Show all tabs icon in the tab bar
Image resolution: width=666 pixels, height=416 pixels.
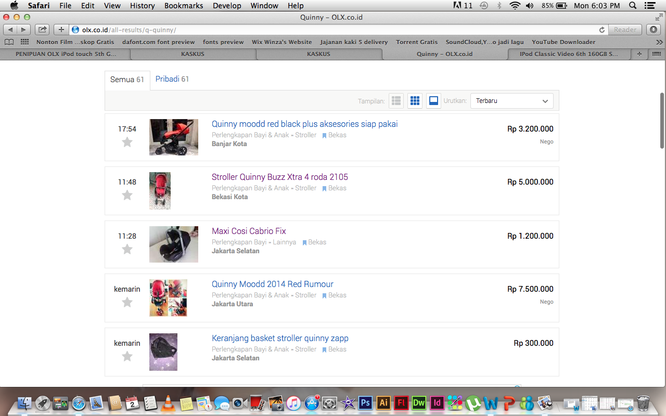(656, 54)
